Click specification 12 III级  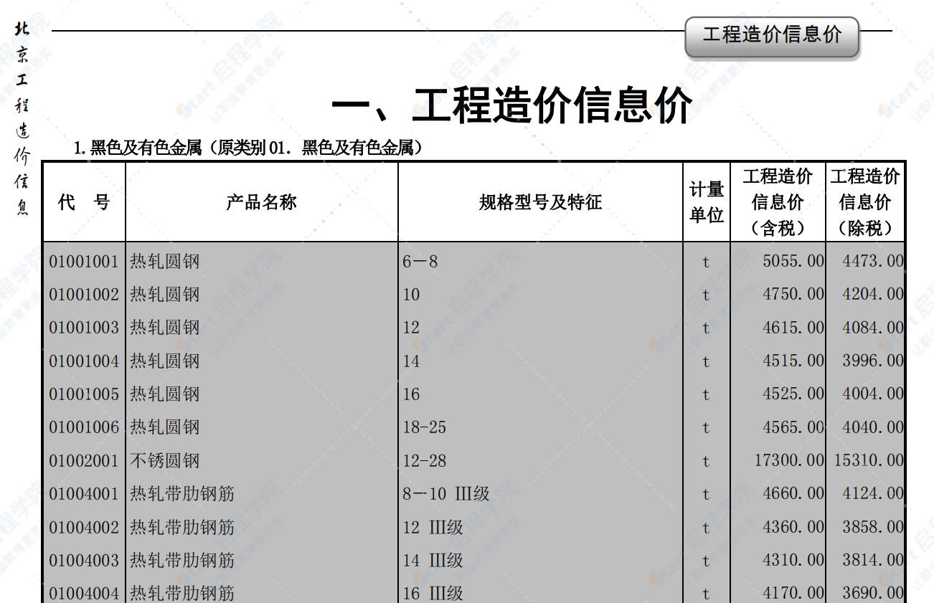pos(433,527)
